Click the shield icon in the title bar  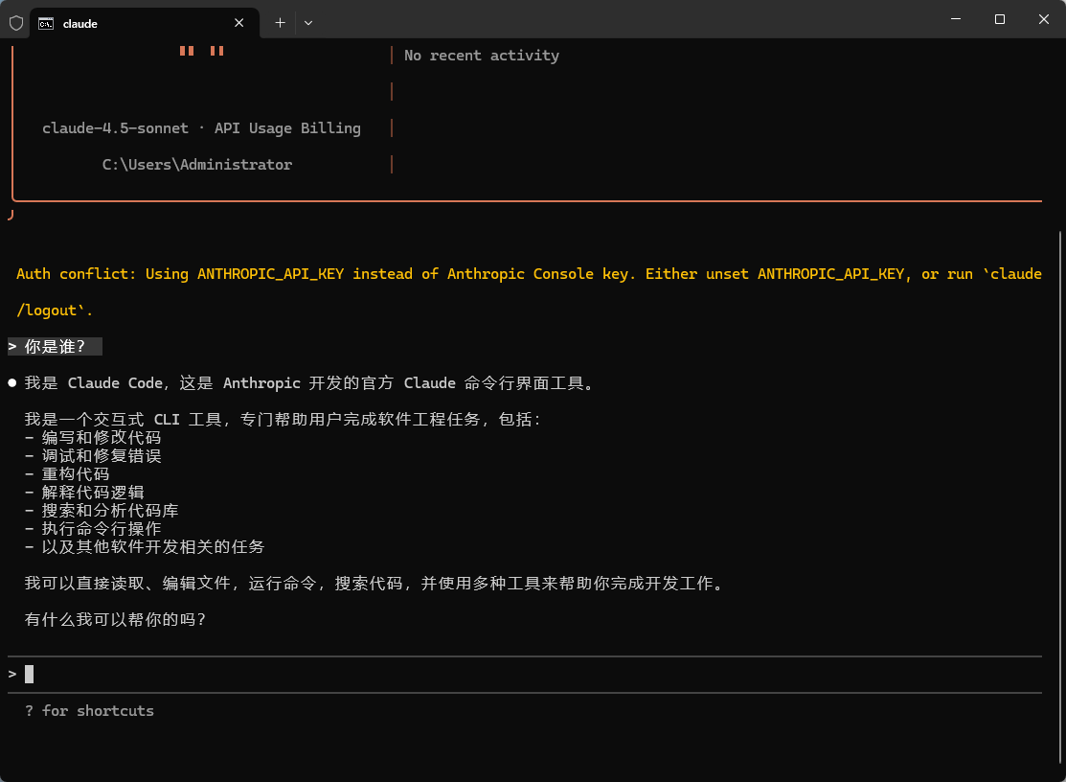pos(15,23)
